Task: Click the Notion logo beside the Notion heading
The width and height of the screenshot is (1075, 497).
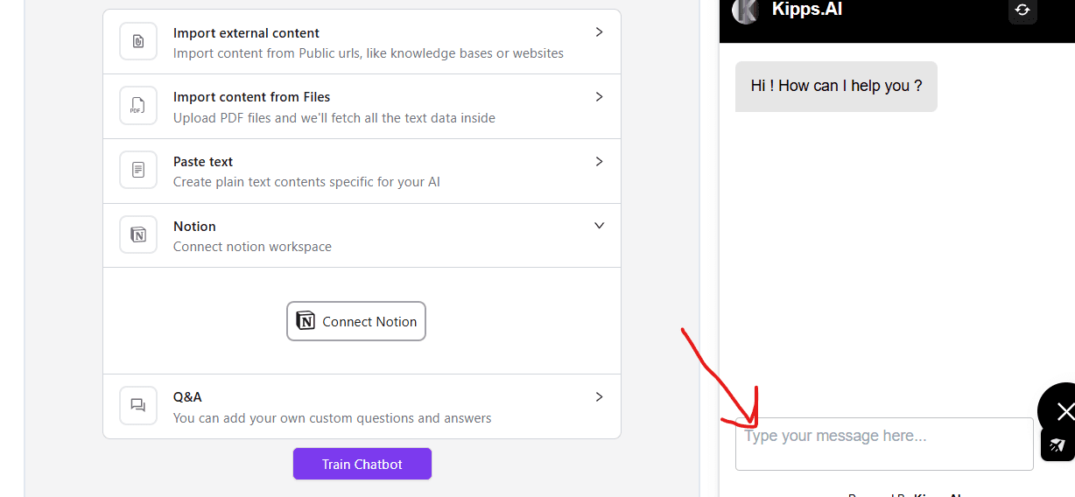Action: (x=138, y=234)
